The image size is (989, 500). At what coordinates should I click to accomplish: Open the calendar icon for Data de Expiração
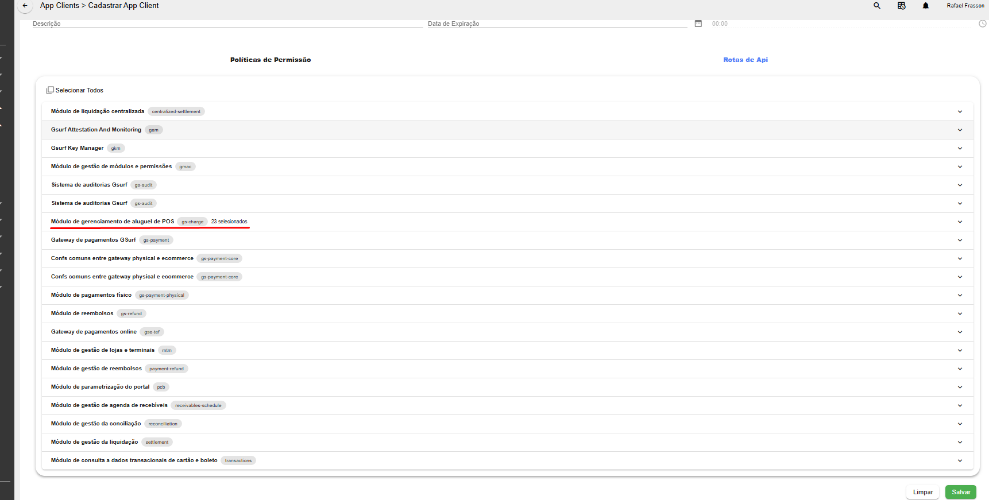pos(698,24)
